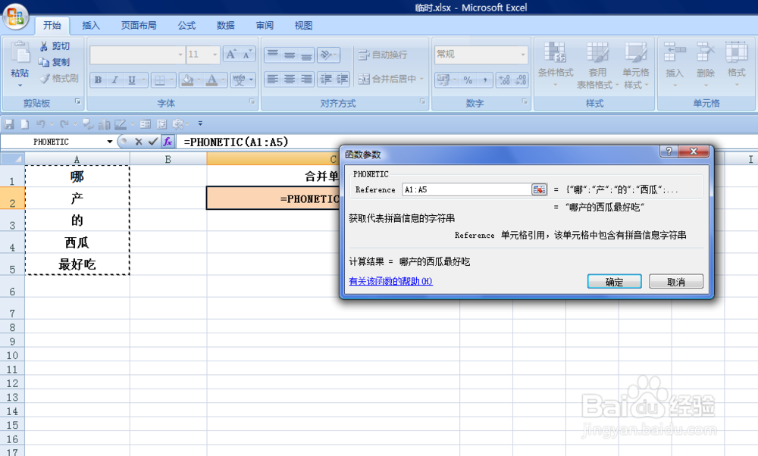Save with quick access floppy icon
Viewport: 758px width, 456px height.
coord(8,124)
